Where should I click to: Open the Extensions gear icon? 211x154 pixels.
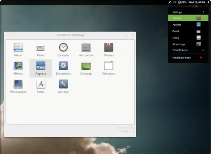pyautogui.click(x=63, y=66)
